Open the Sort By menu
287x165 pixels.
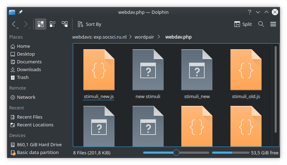89,24
